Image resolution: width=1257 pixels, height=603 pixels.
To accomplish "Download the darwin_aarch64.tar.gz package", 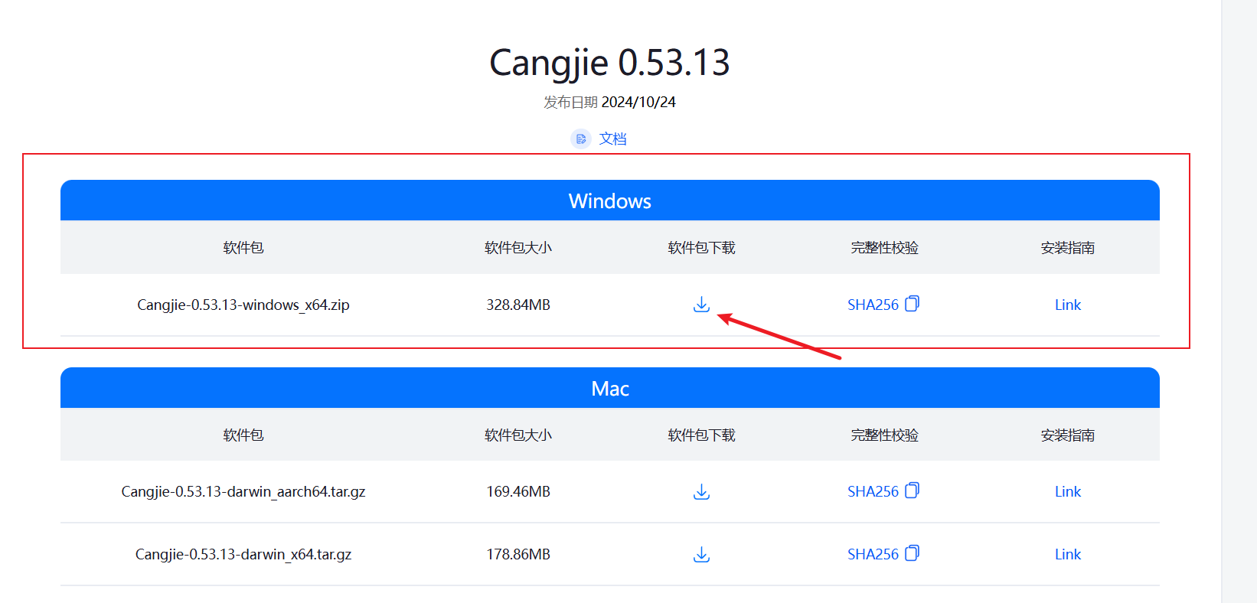I will pos(701,491).
